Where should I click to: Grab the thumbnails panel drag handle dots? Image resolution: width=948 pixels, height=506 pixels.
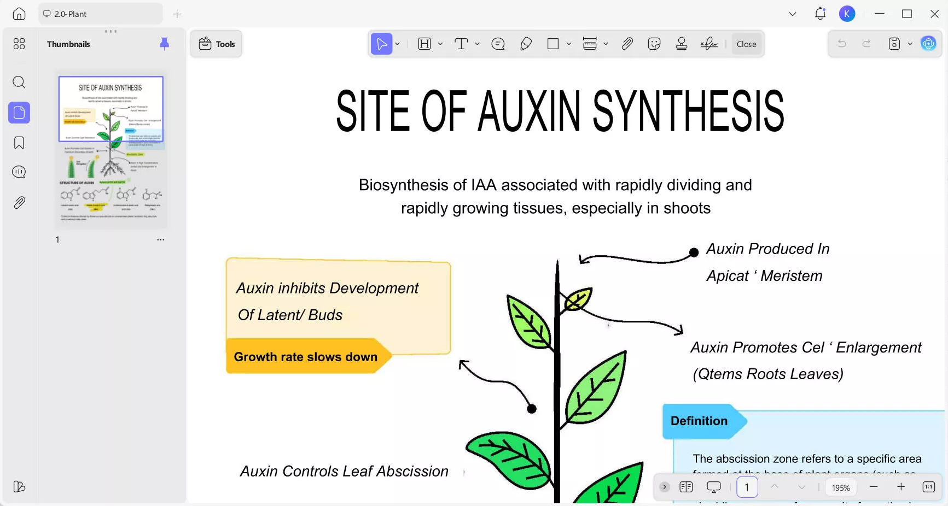(111, 31)
